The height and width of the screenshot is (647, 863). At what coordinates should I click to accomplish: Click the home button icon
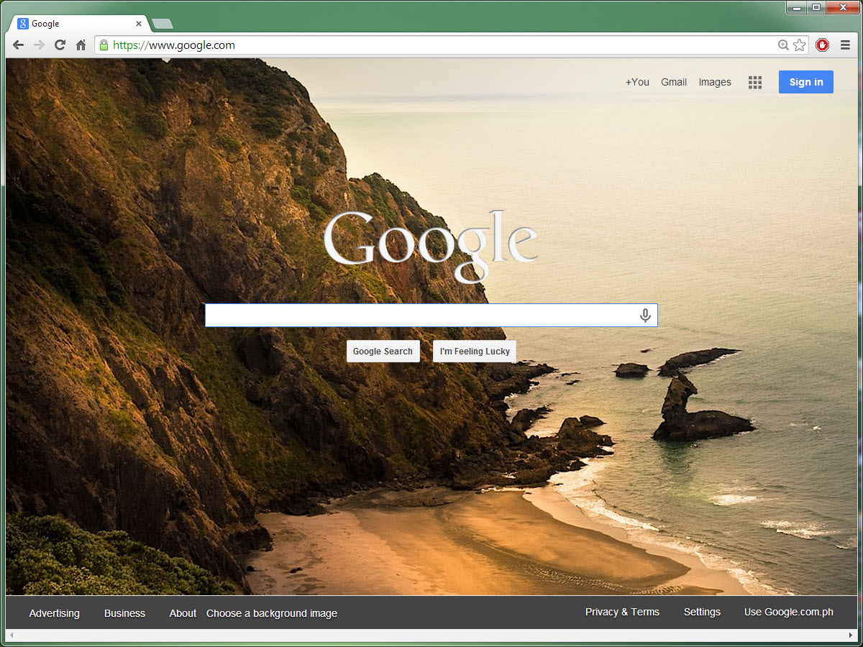[x=81, y=45]
